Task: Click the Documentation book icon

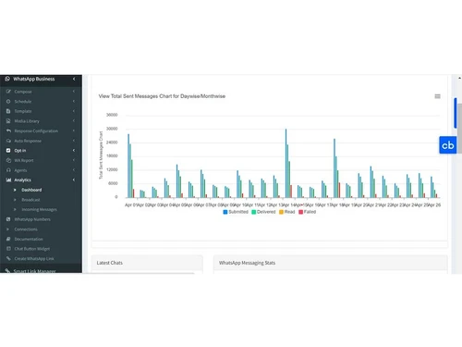Action: coord(8,239)
